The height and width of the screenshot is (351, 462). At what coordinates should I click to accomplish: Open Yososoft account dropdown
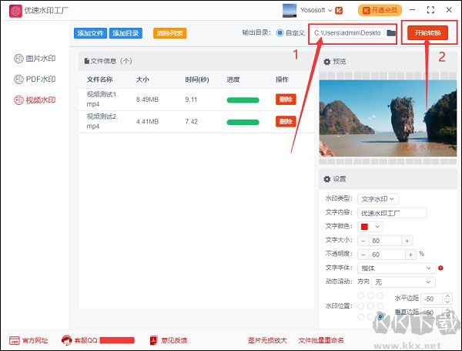point(316,10)
